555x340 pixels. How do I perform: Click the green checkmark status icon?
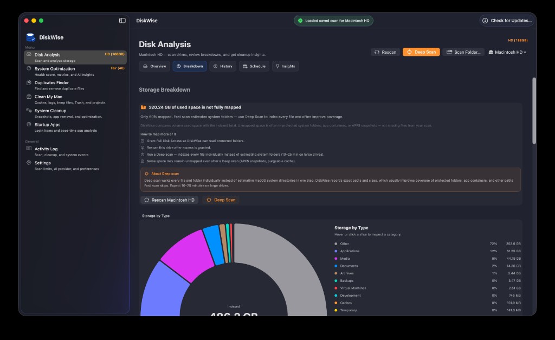click(300, 21)
